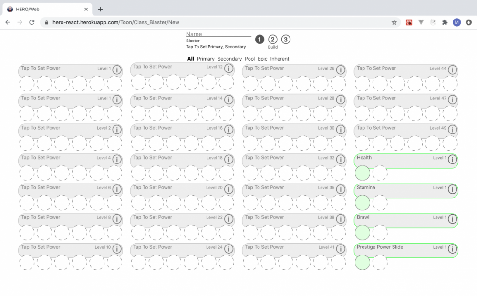Click the Name input field
The width and height of the screenshot is (477, 296).
click(218, 34)
